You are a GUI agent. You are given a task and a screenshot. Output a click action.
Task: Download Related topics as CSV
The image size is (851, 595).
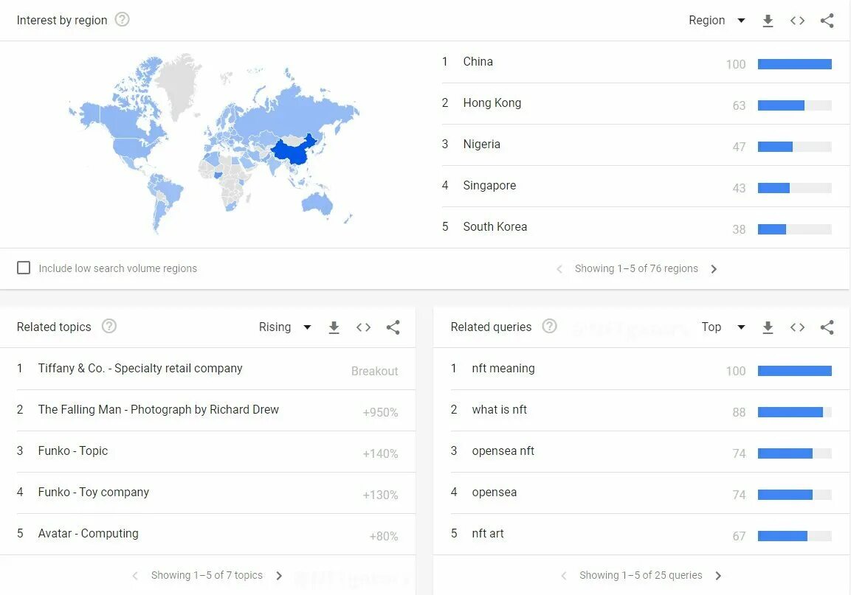[334, 327]
